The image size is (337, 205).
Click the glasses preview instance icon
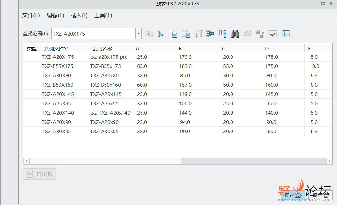[247, 34]
